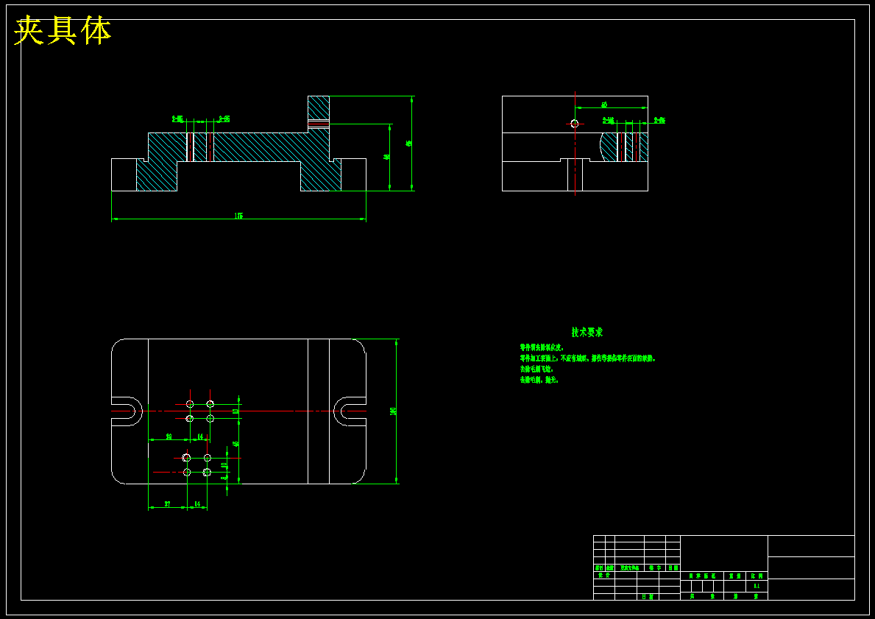Click the left U-shaped slot in plan view
Viewport: 875px width, 619px height.
(x=127, y=411)
